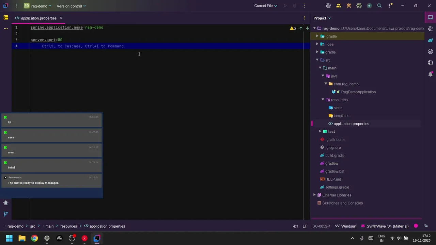The height and width of the screenshot is (245, 436).
Task: Click LF line separator widget
Action: click(x=305, y=226)
